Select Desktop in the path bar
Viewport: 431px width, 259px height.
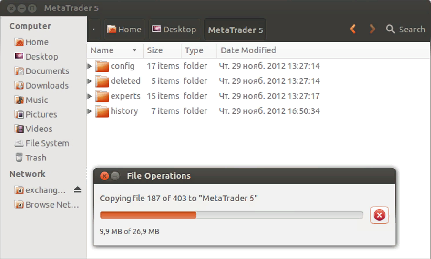[x=174, y=30]
